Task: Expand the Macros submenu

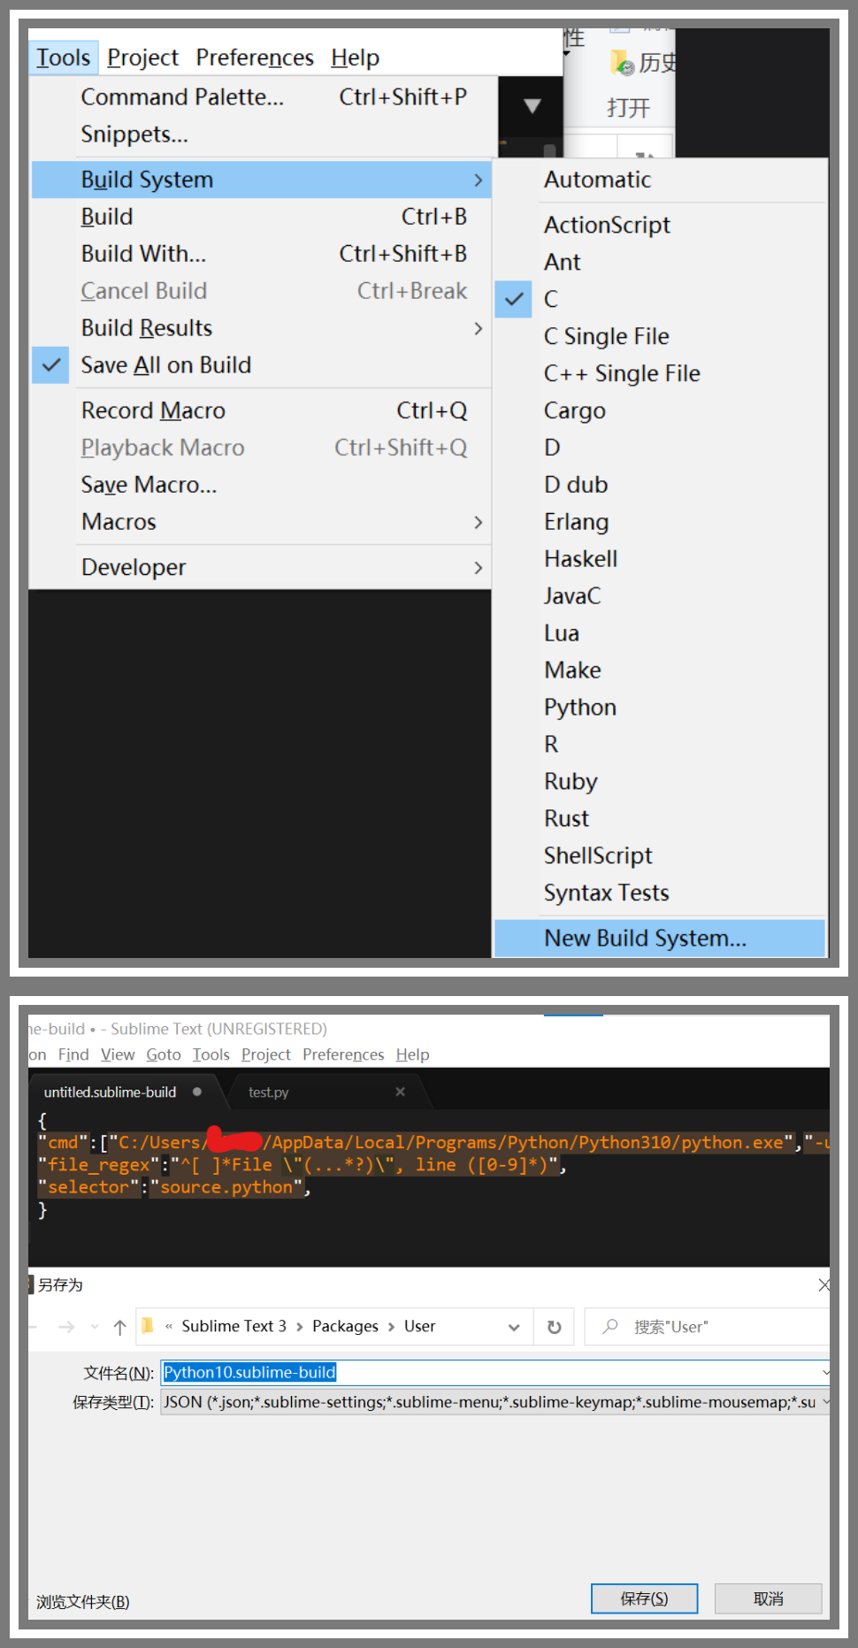Action: point(262,522)
